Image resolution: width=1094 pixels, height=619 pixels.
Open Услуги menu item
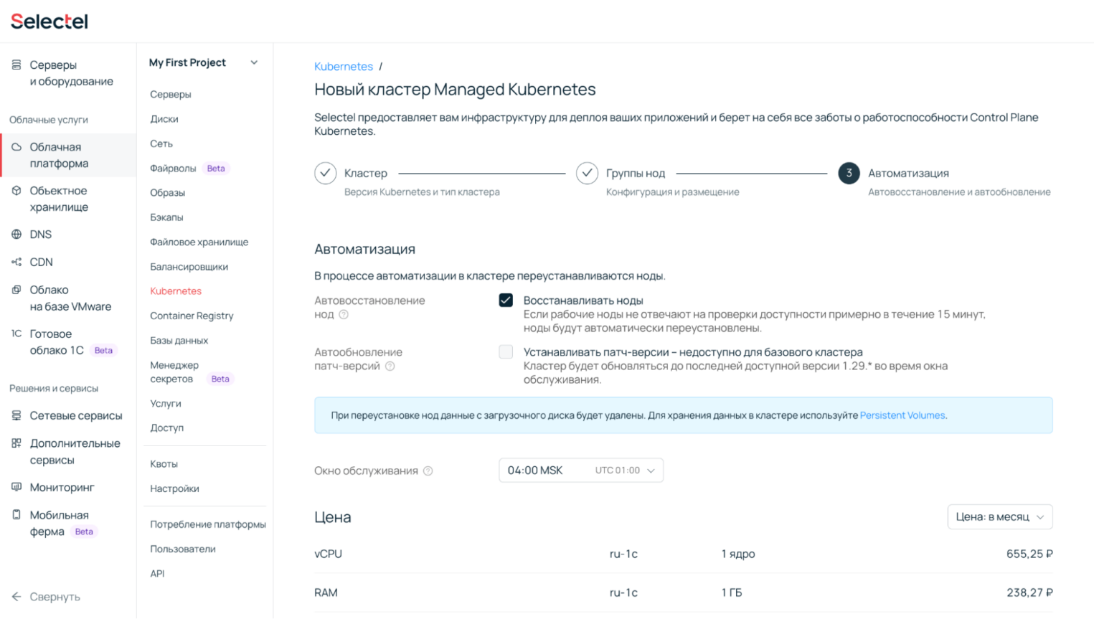[166, 404]
